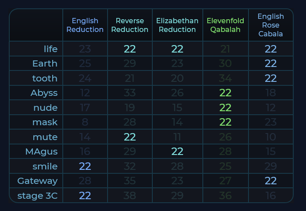This screenshot has width=306, height=211.
Task: Click the 'Abyss' row label
Action: pos(44,93)
